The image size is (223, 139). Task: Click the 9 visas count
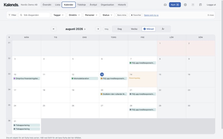tap(210, 15)
